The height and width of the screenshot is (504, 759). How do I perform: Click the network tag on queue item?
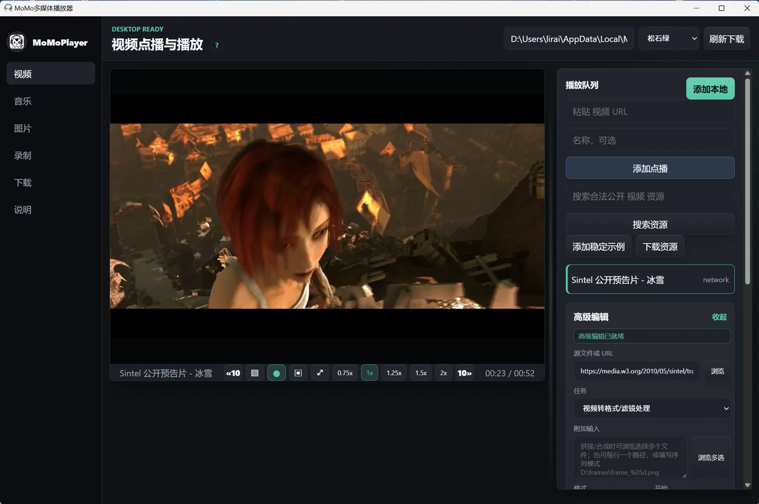[716, 280]
